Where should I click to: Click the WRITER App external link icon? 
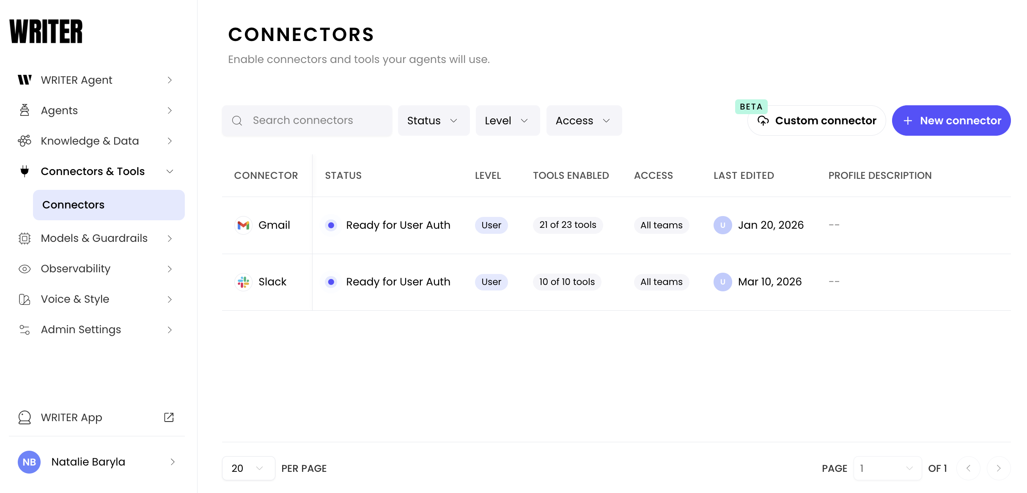point(169,417)
